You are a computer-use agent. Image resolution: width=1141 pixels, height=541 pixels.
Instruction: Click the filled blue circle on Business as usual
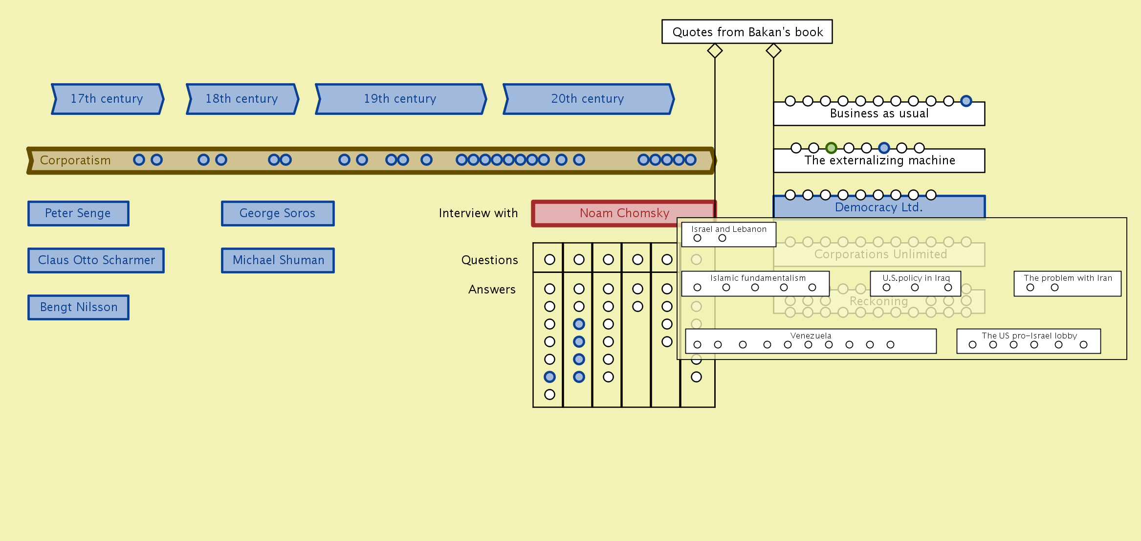pos(966,101)
